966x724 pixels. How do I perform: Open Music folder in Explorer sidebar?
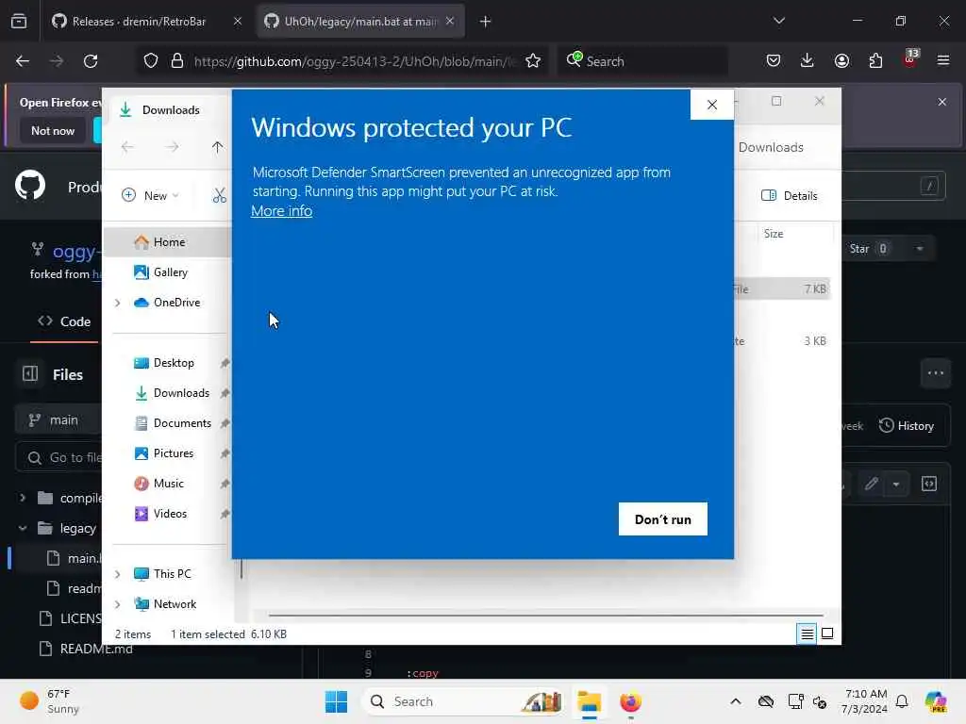(168, 484)
